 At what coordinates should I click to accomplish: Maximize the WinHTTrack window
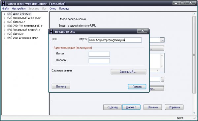(x=182, y=3)
